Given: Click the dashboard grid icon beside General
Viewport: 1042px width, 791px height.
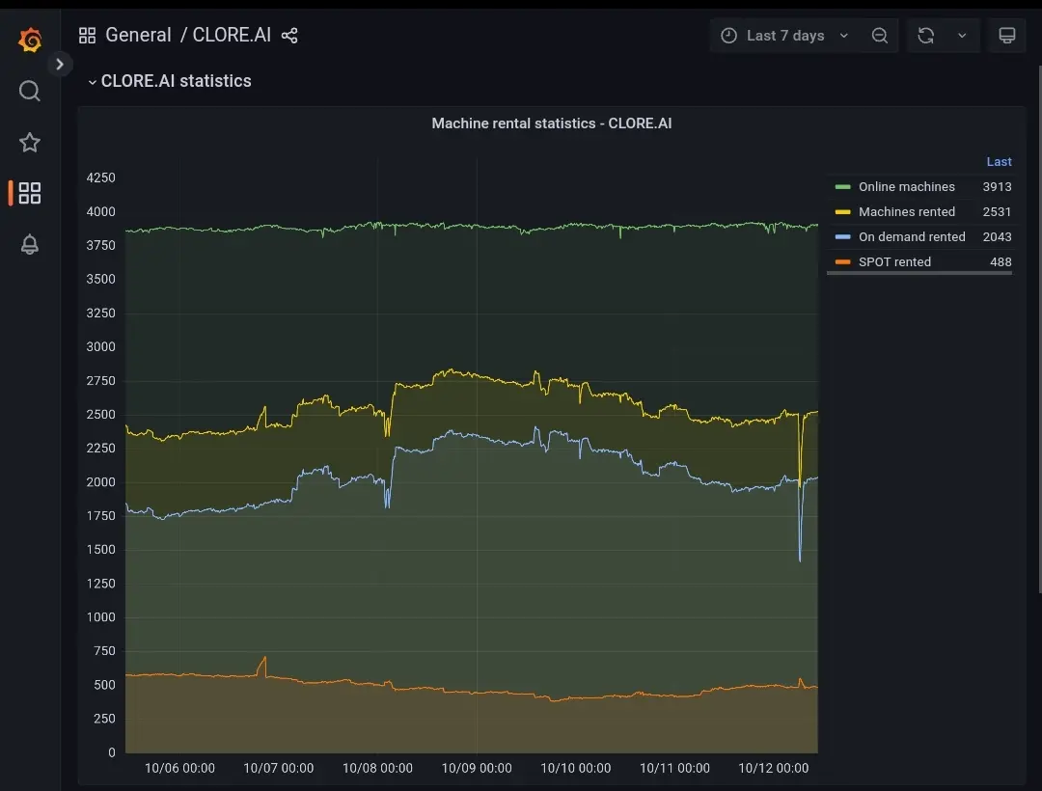Looking at the screenshot, I should [87, 35].
